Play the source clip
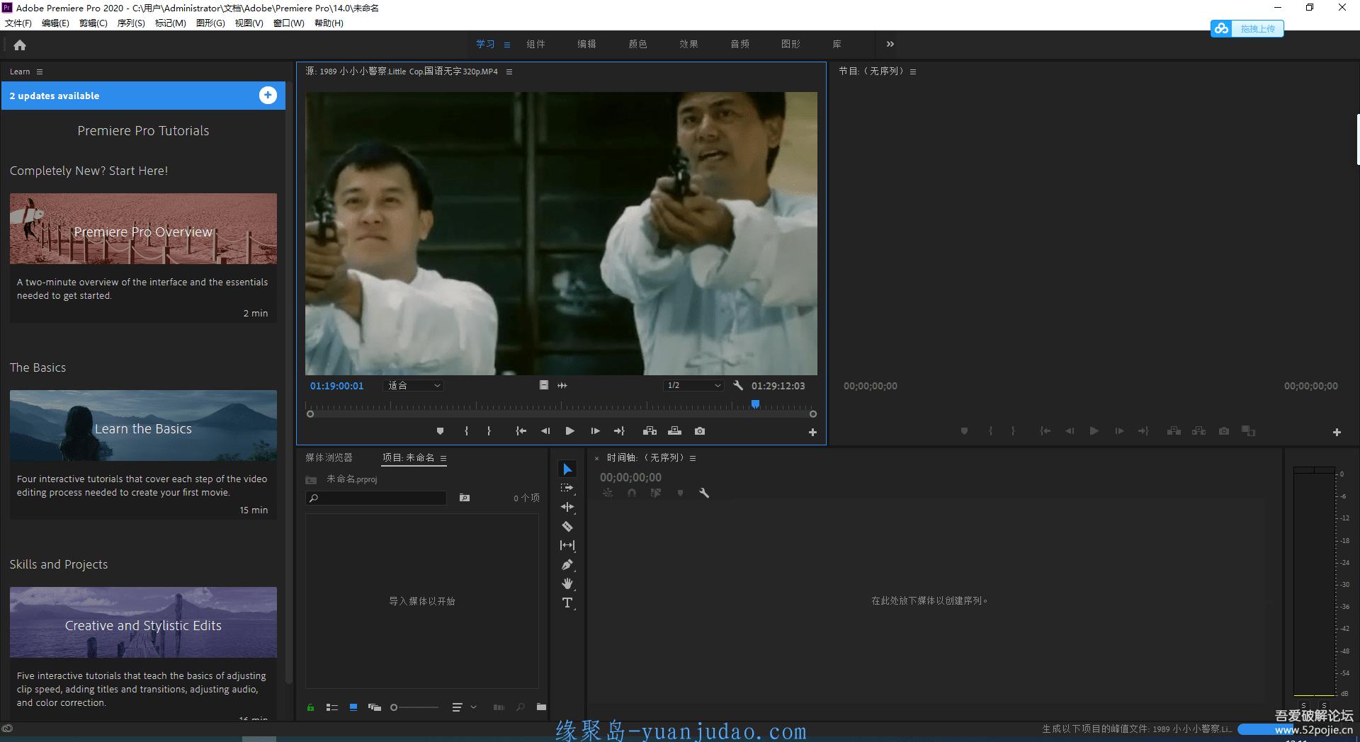This screenshot has height=742, width=1360. 569,431
